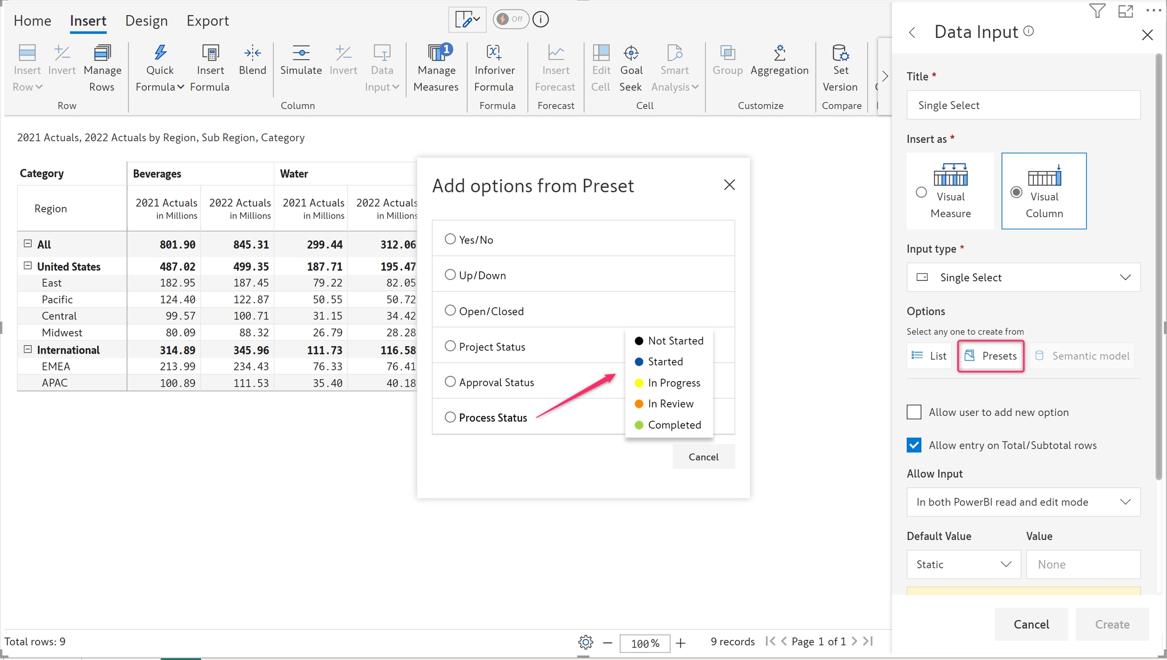
Task: Open the Input type Single Select dropdown
Action: coord(1023,277)
